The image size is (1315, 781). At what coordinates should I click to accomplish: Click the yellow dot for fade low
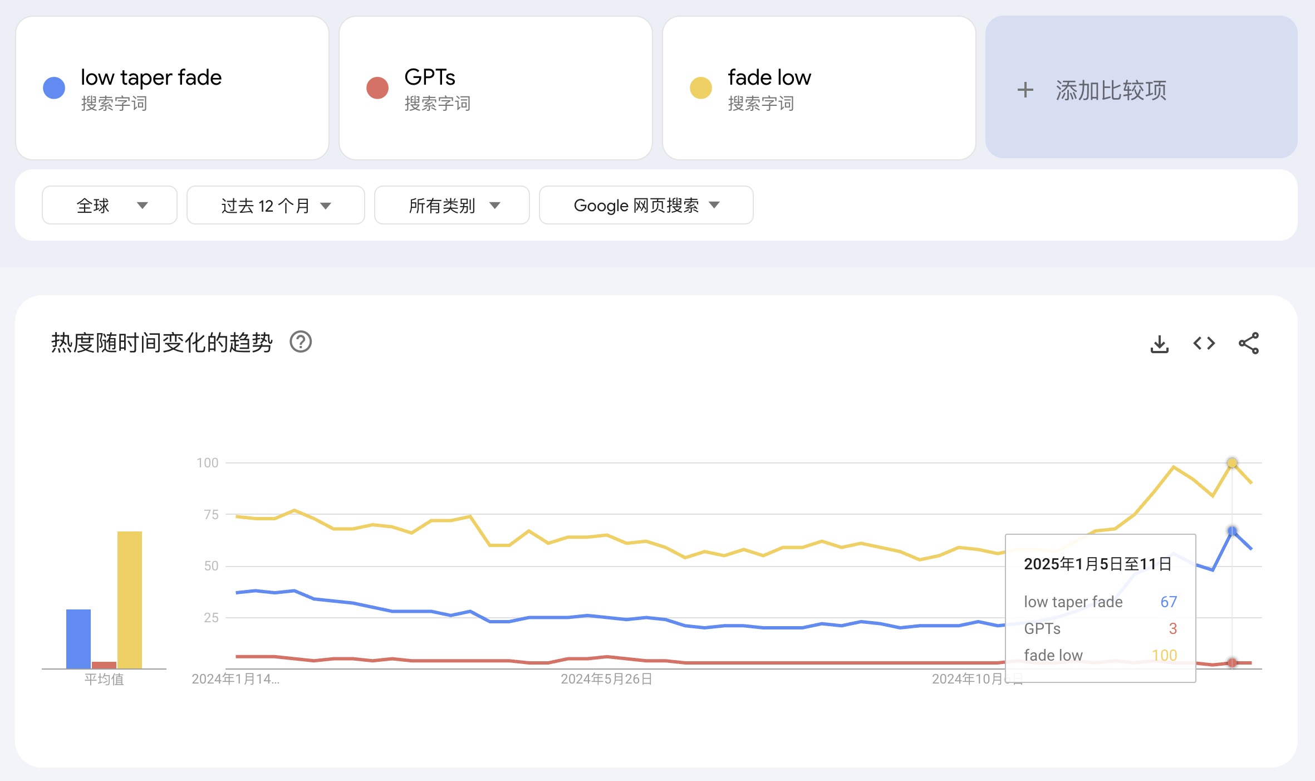(x=701, y=88)
